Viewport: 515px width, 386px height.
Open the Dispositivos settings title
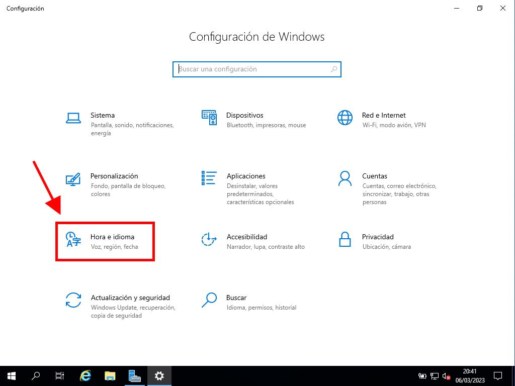tap(245, 115)
